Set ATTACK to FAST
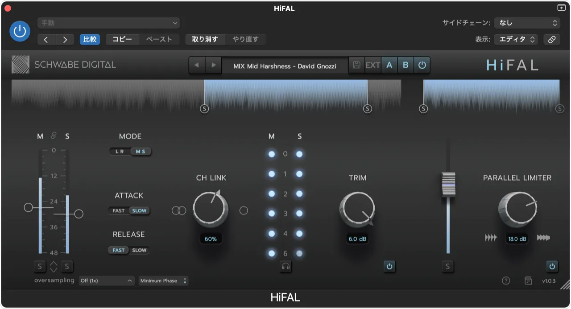The image size is (571, 309). point(119,211)
